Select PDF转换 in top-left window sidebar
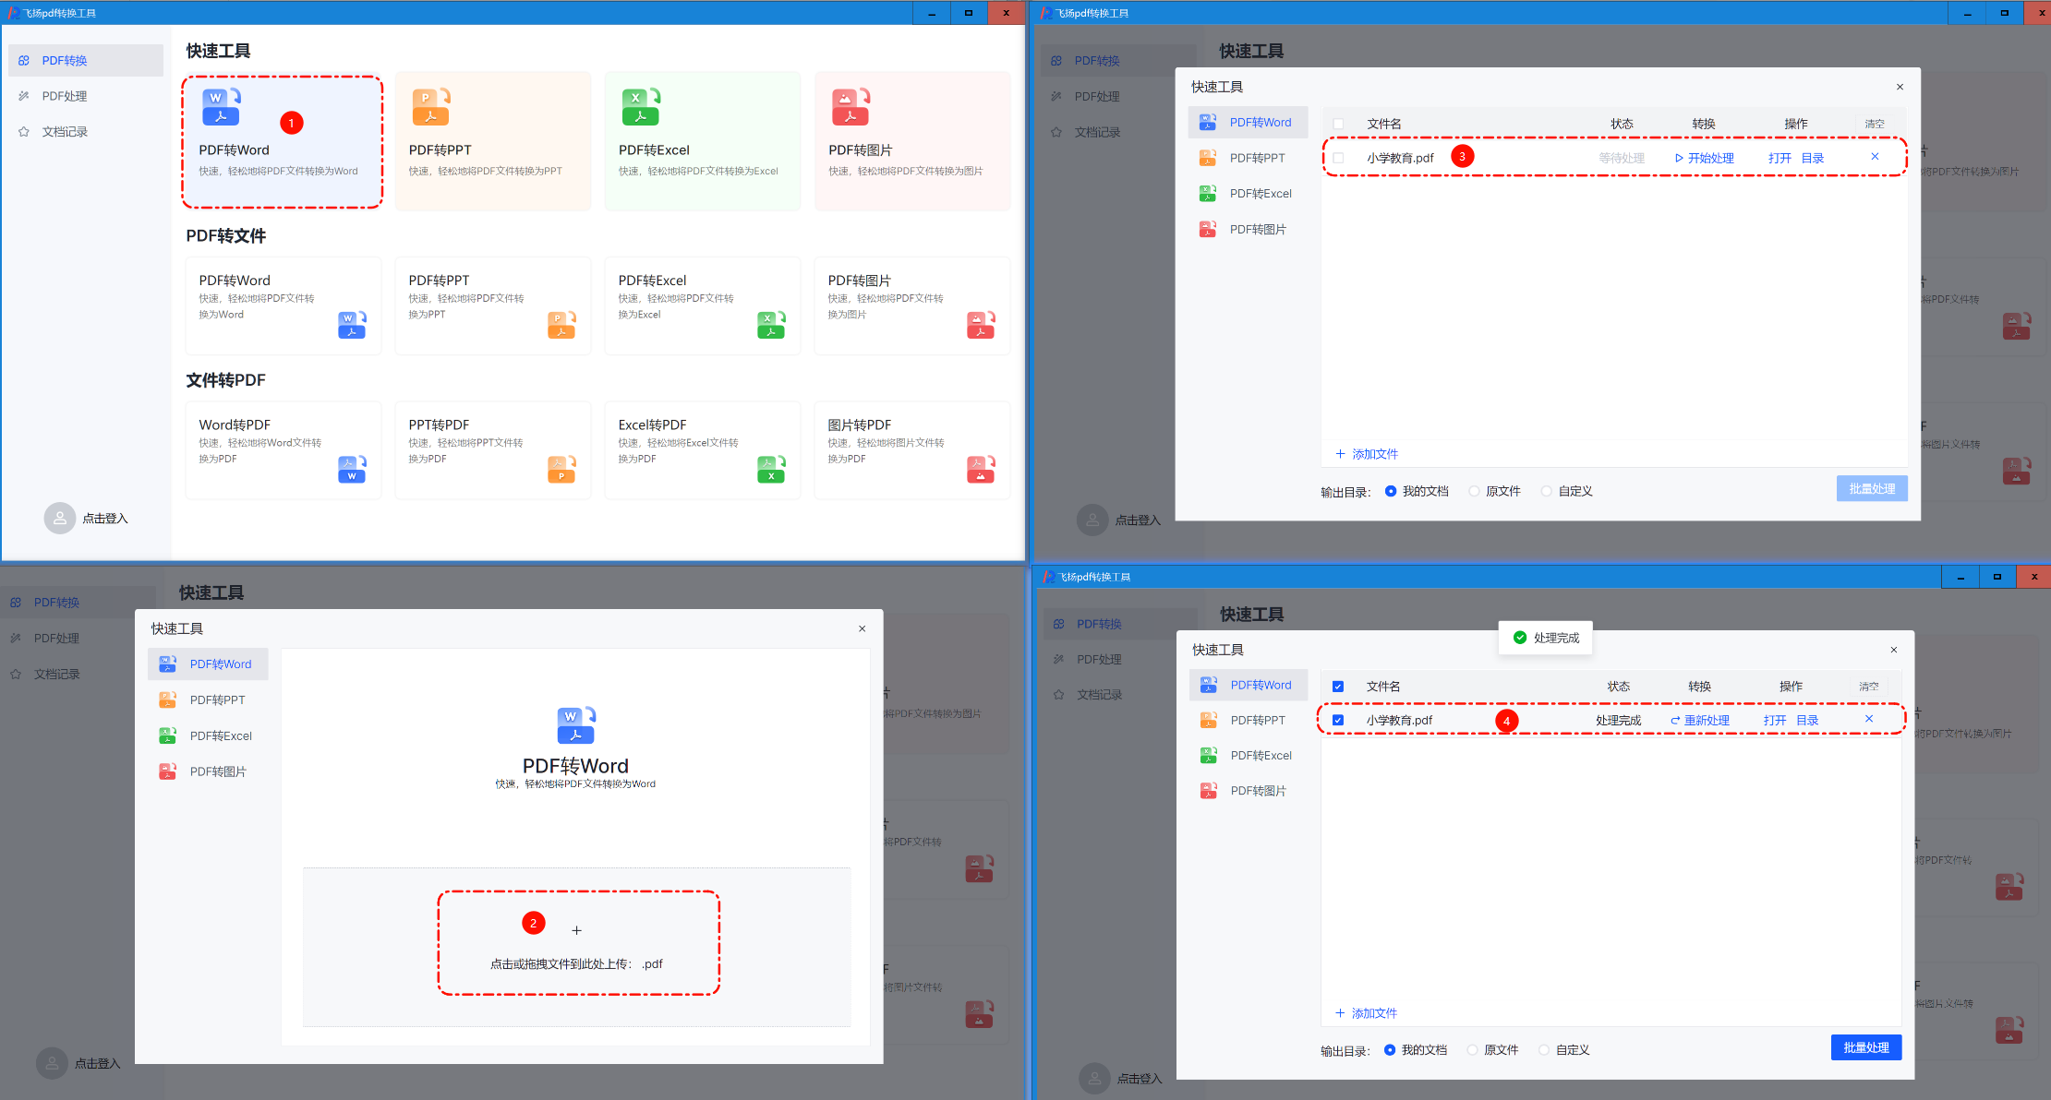 (86, 60)
